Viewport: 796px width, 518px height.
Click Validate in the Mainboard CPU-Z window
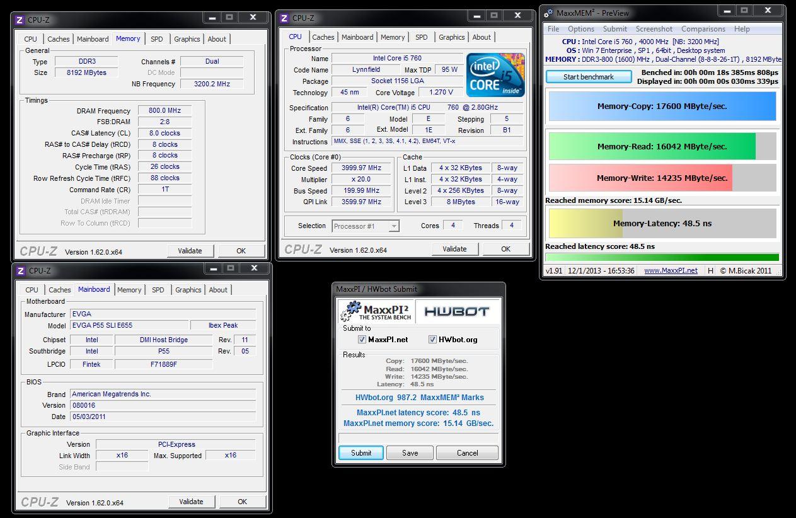click(x=191, y=502)
